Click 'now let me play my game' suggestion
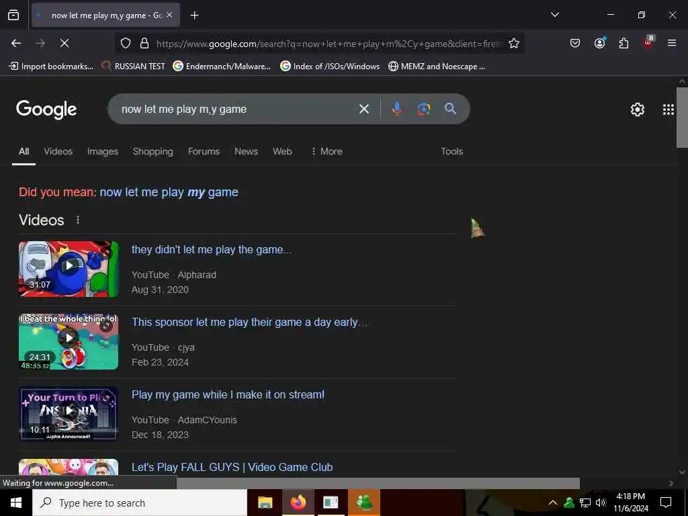 [x=169, y=192]
